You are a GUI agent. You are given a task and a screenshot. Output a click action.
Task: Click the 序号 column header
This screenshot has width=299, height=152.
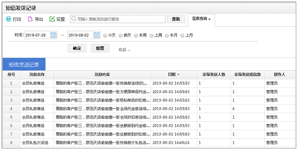[11, 75]
